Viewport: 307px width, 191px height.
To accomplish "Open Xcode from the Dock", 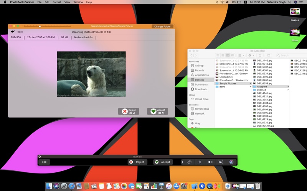I will pyautogui.click(x=194, y=186).
